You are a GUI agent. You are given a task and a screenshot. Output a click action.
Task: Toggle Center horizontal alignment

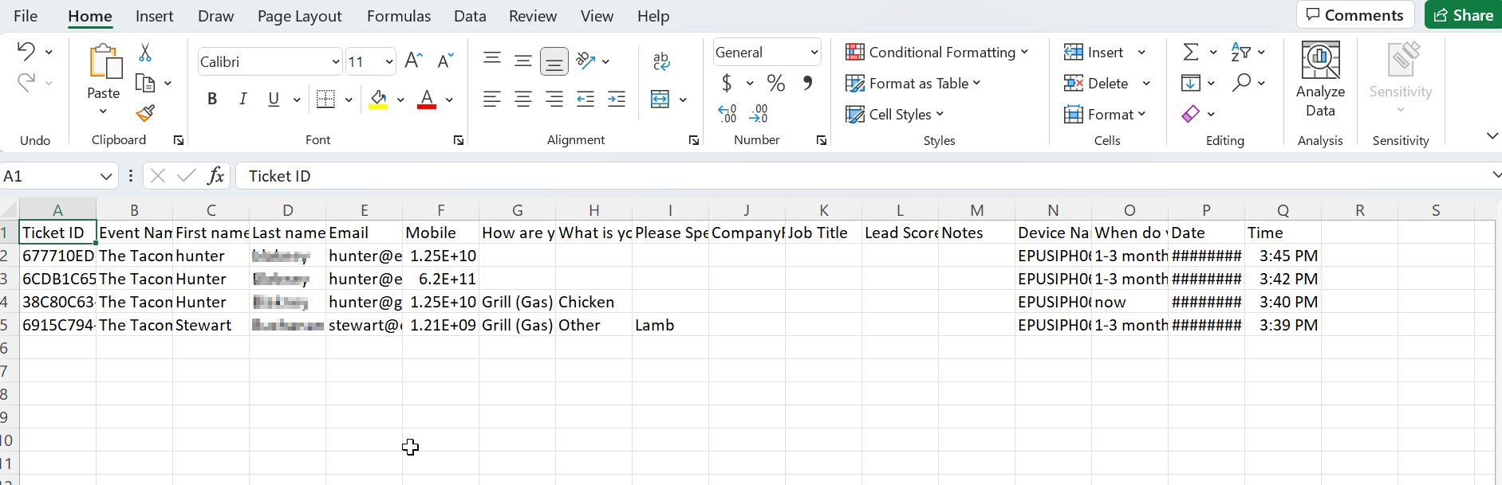point(523,100)
